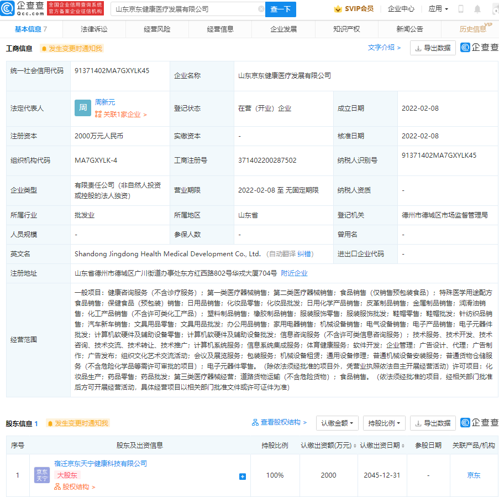Switch to the 法律诉讼 tab
The image size is (499, 497).
[93, 29]
